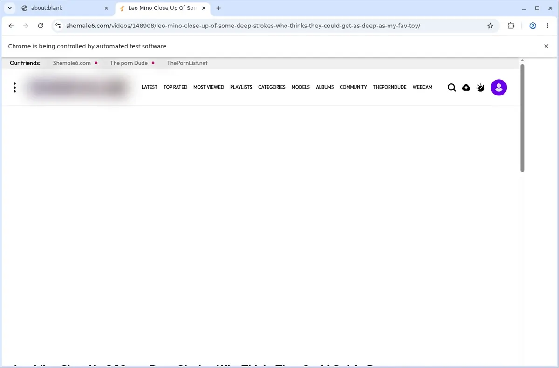Maximize the Chrome window

[x=537, y=8]
